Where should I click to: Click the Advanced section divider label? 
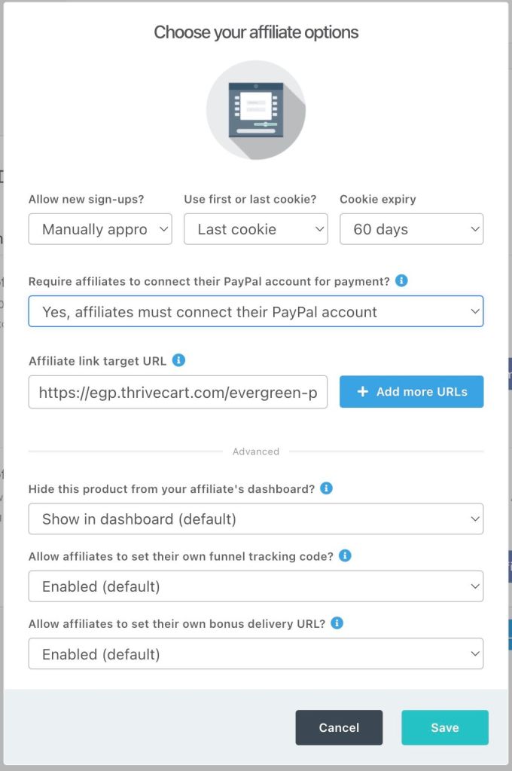click(x=256, y=451)
